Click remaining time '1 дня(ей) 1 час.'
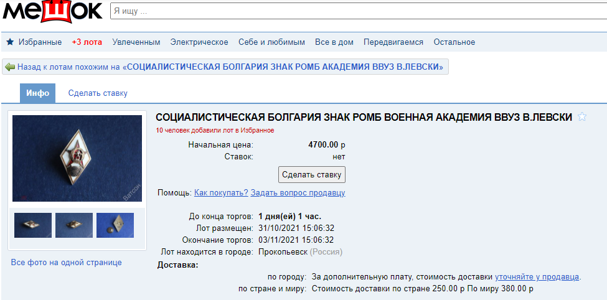Image resolution: width=607 pixels, height=300 pixels. point(290,216)
